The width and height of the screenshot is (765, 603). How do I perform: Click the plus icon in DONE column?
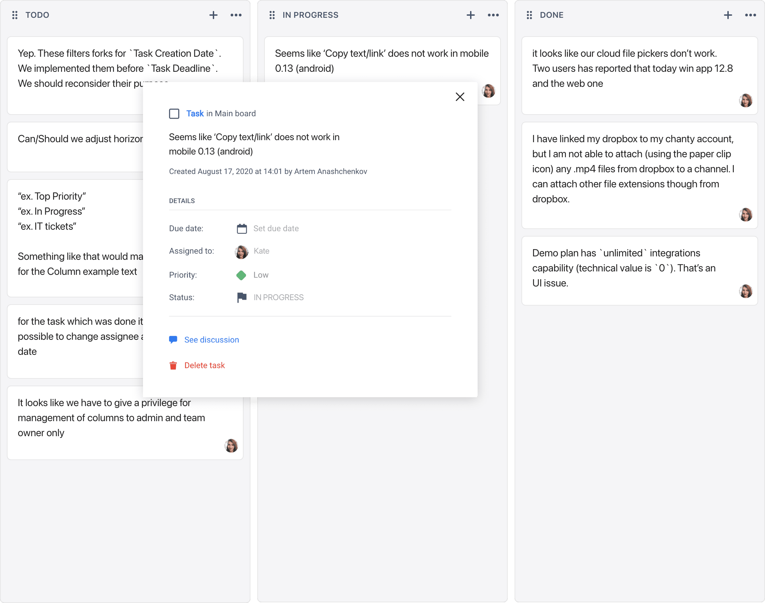click(x=728, y=15)
